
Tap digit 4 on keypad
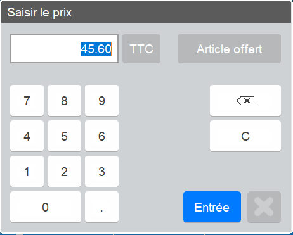pyautogui.click(x=27, y=136)
